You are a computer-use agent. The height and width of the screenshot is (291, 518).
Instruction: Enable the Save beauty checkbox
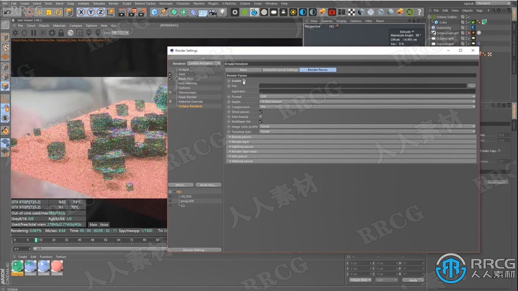coord(261,117)
